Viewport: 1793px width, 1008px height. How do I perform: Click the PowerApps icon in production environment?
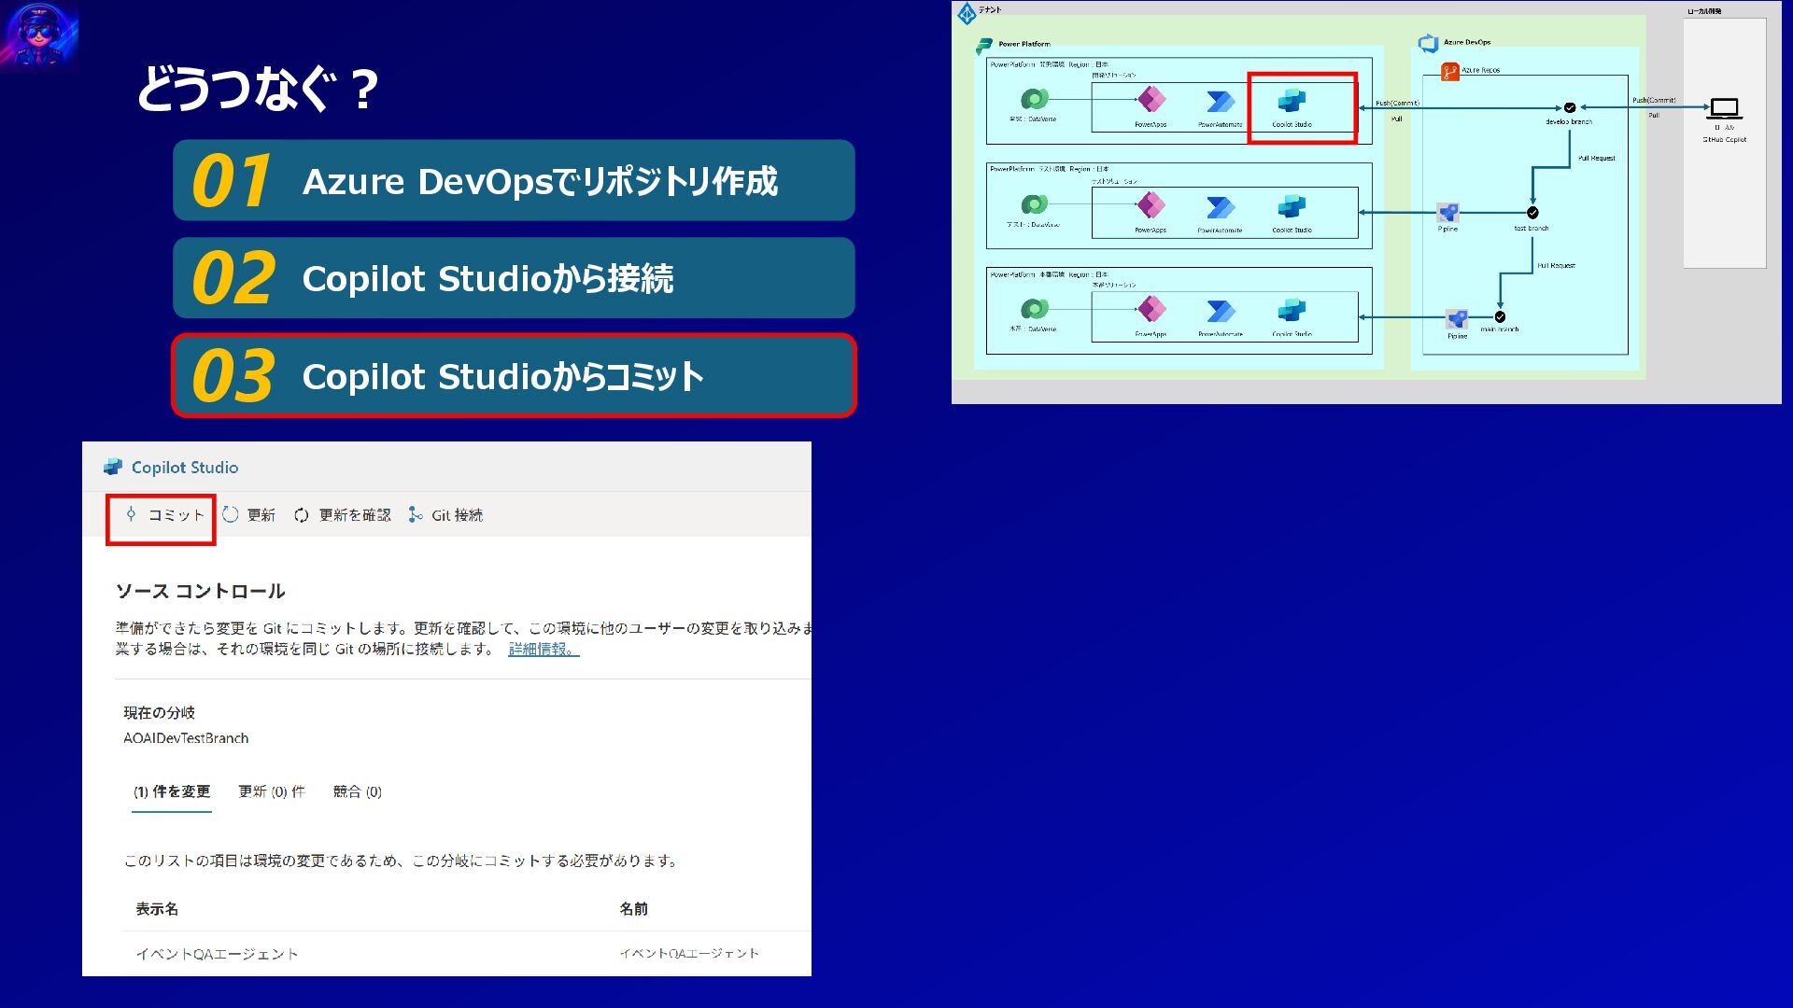(1151, 309)
